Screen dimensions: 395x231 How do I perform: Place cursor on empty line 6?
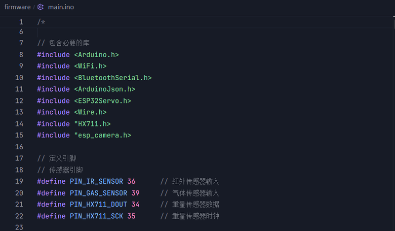(x=214, y=32)
